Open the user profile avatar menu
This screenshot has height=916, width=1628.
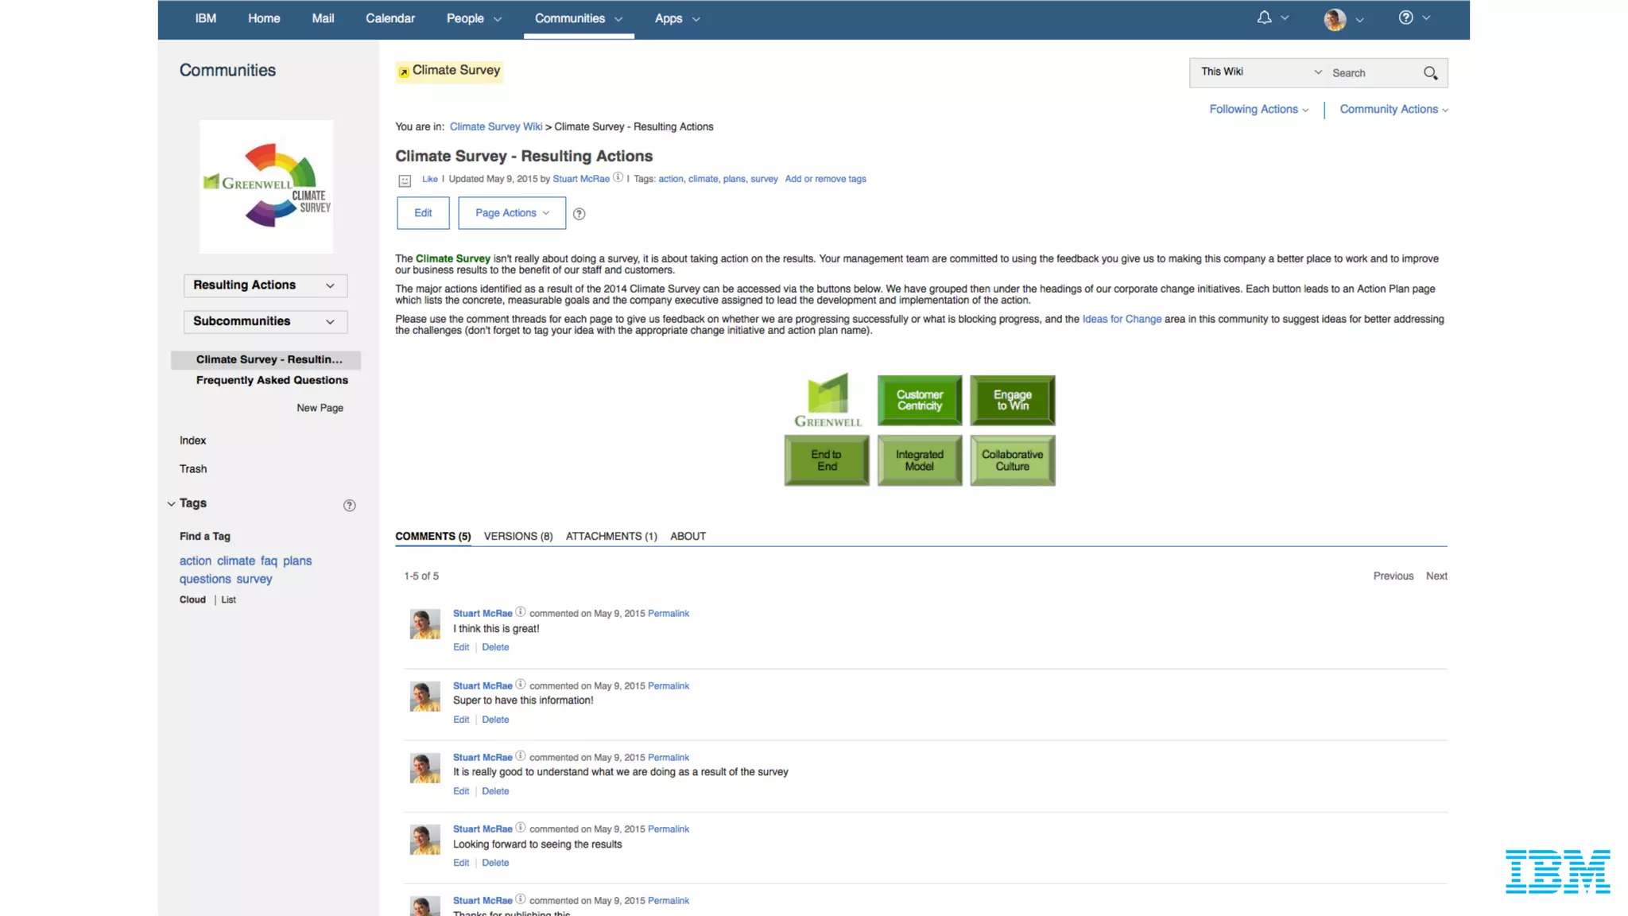click(x=1335, y=19)
